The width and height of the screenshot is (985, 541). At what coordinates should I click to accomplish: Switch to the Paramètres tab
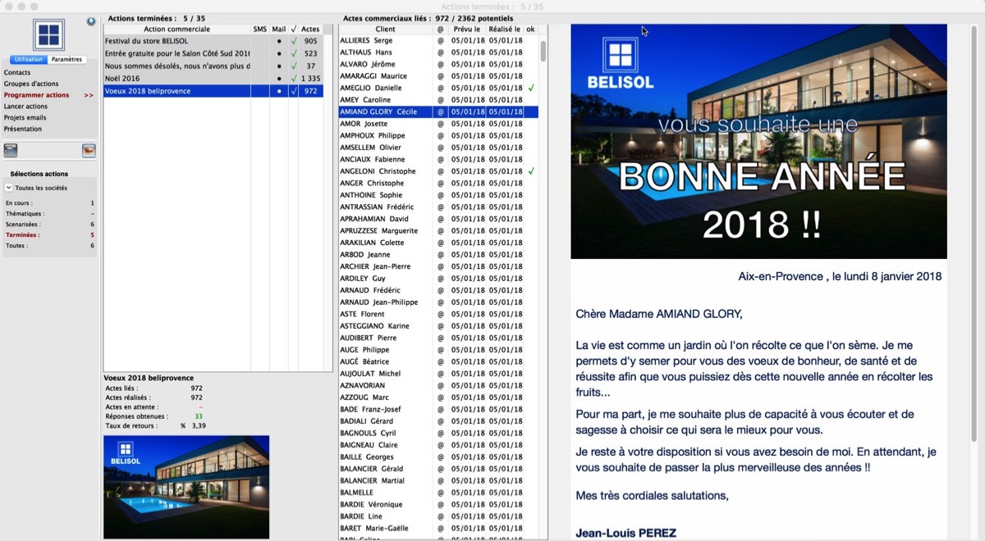pos(66,60)
